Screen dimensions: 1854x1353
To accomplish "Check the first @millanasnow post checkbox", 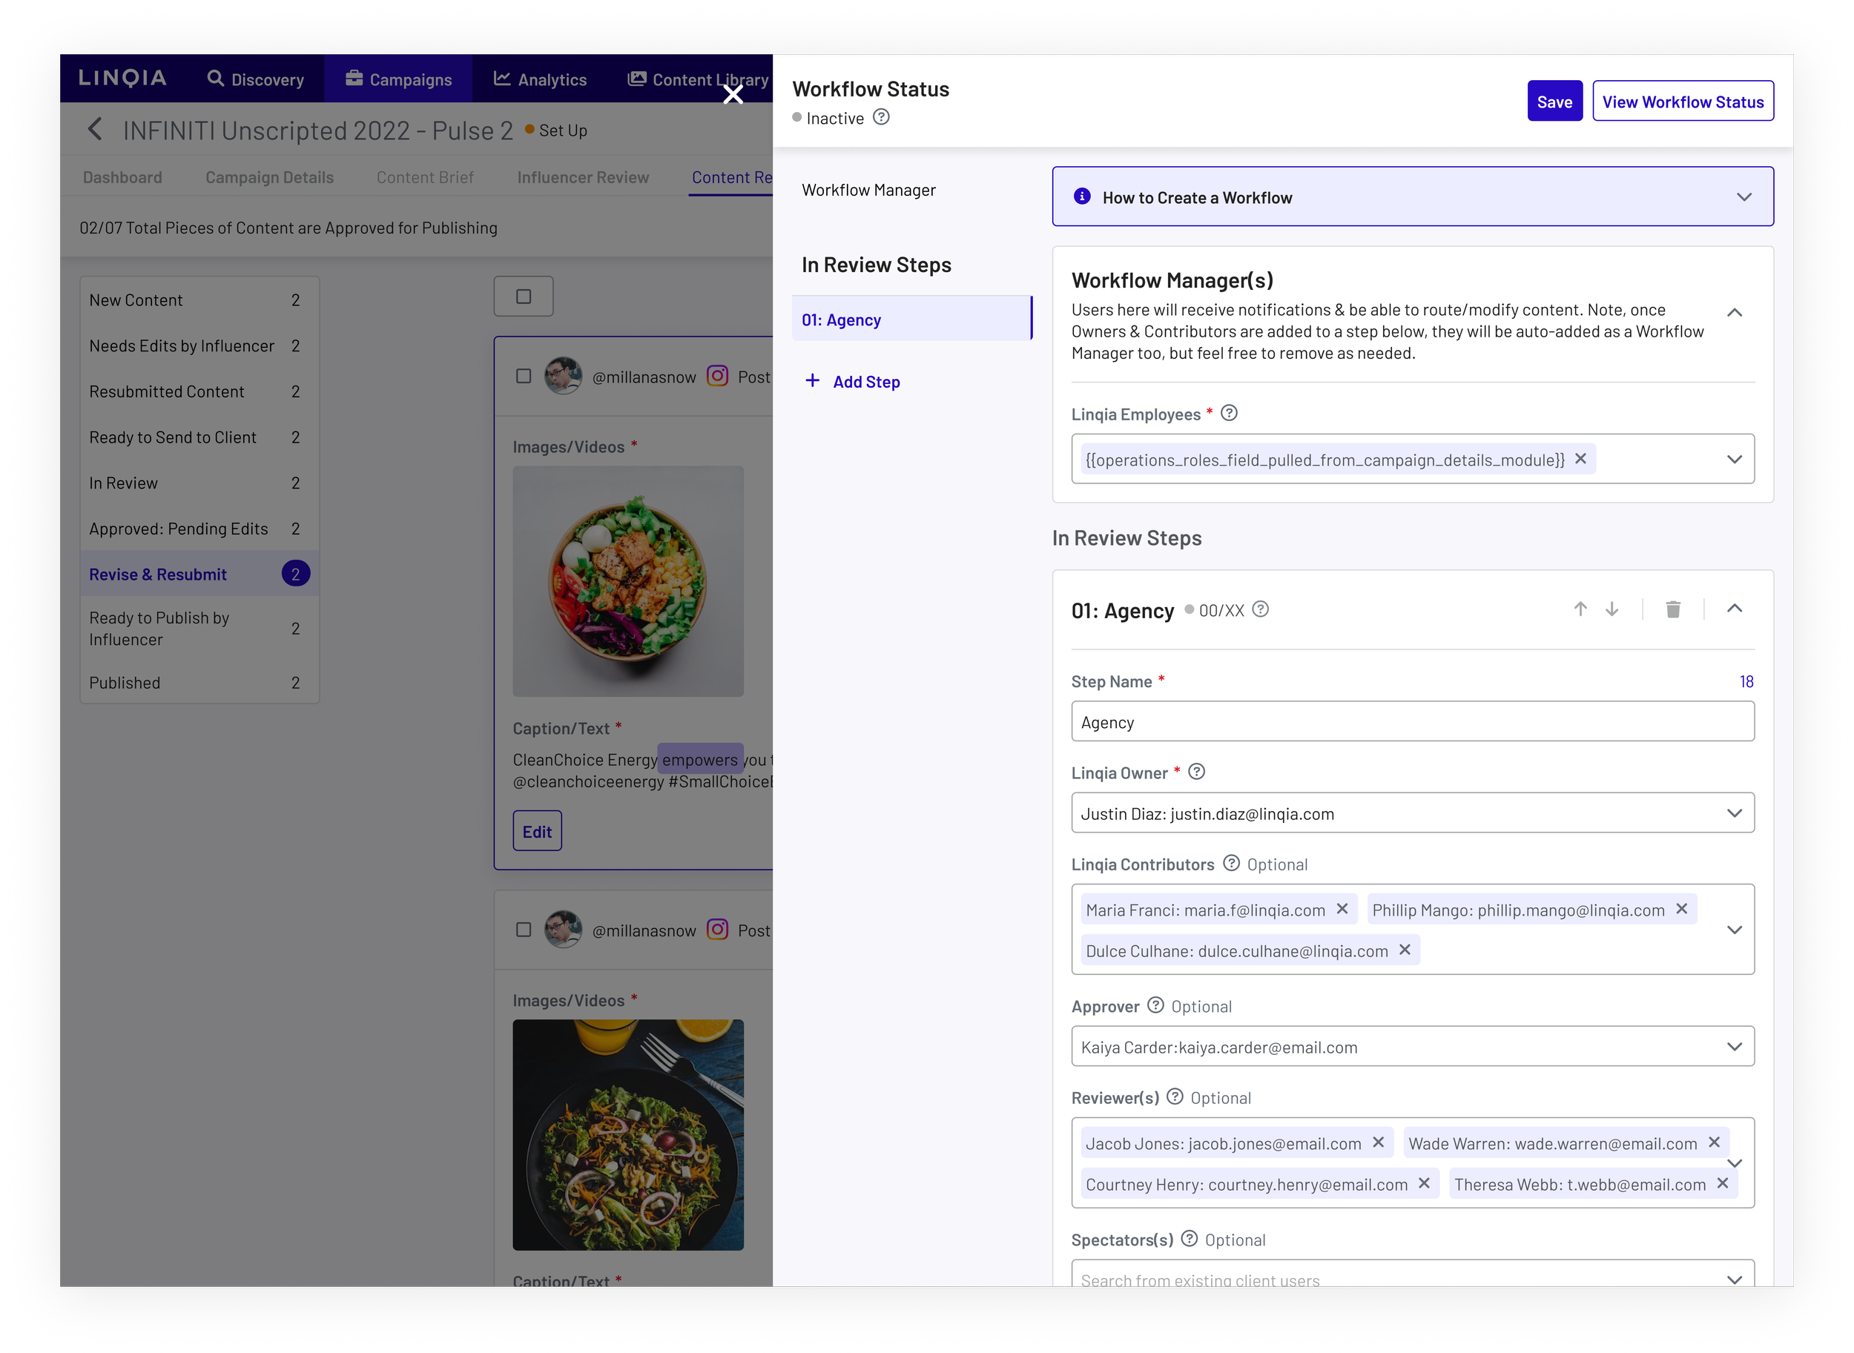I will point(524,376).
